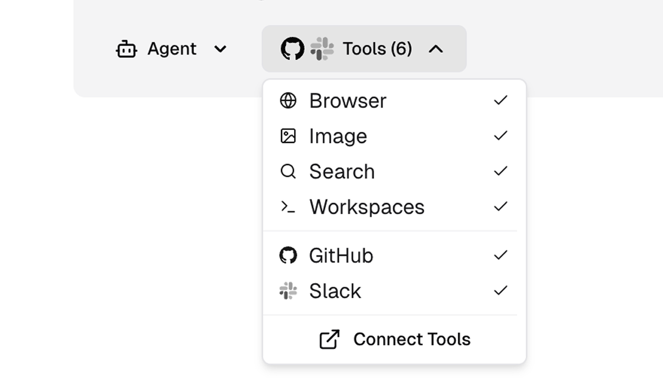
Task: Collapse the Tools (6) menu chevron
Action: pyautogui.click(x=436, y=49)
